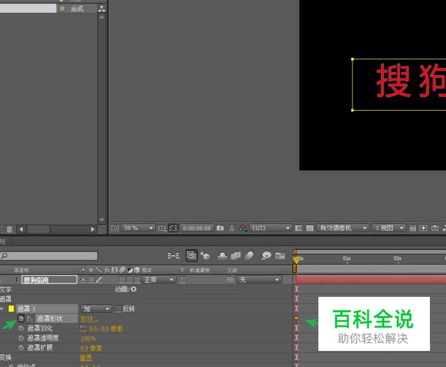
Task: Click the project panel down scroll arrow
Action: [x=102, y=220]
